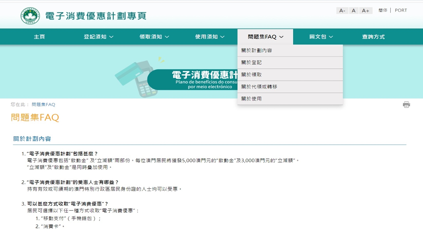Expand the 圖文包 dropdown menu
The height and width of the screenshot is (238, 423).
(x=321, y=37)
